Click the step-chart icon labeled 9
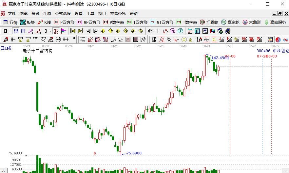This screenshot has height=173, width=289. click(x=38, y=31)
